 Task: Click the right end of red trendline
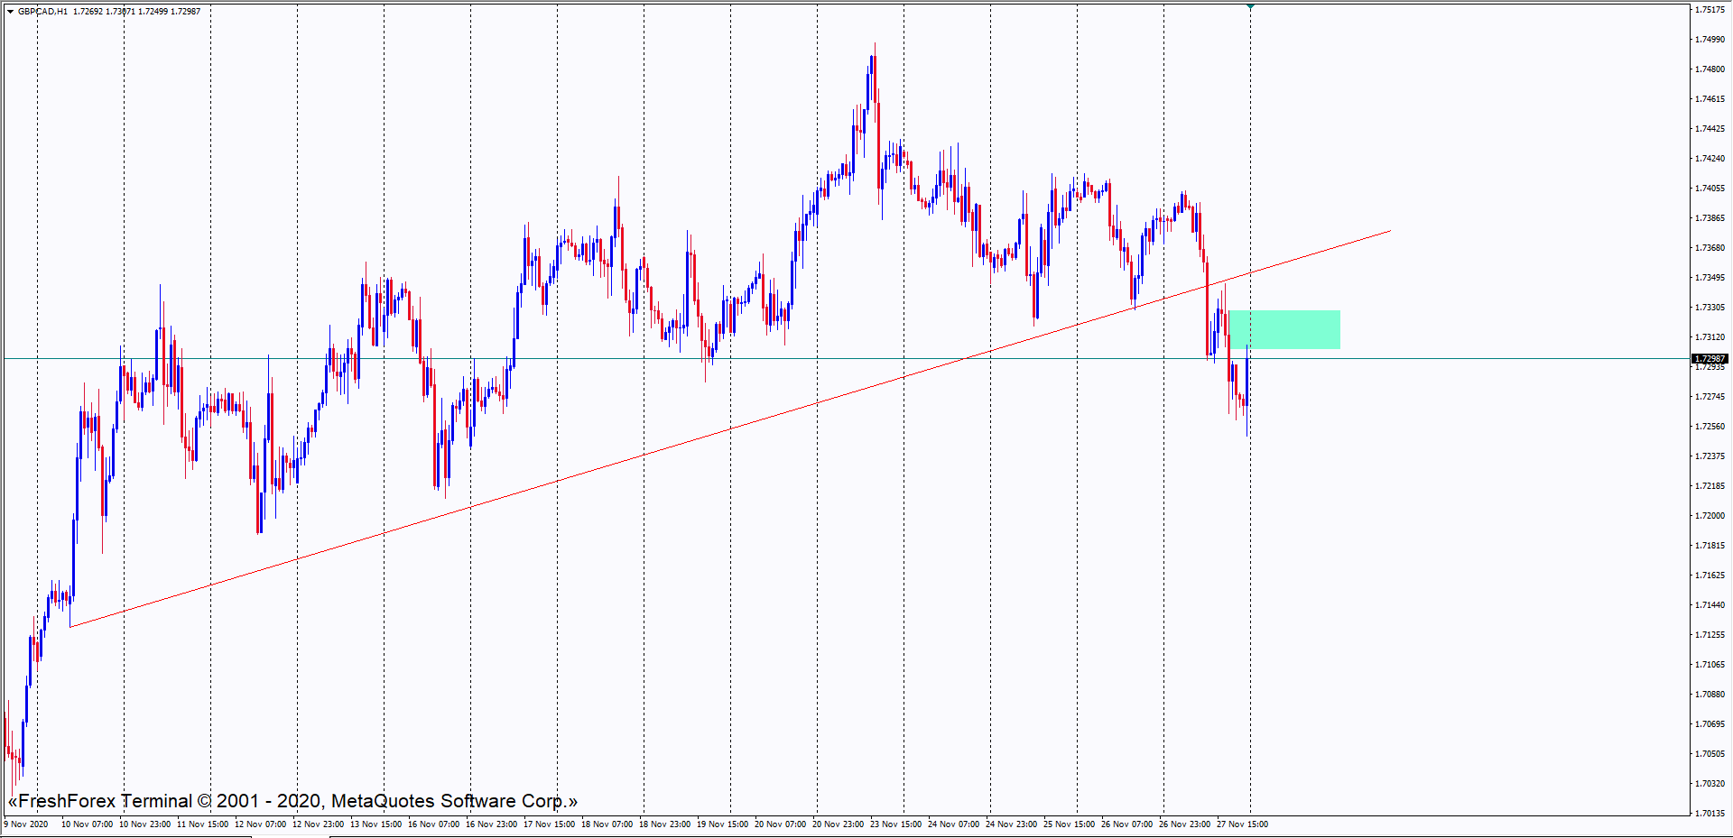point(1389,232)
